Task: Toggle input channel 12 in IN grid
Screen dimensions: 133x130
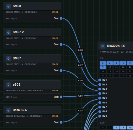Action: coord(123,67)
